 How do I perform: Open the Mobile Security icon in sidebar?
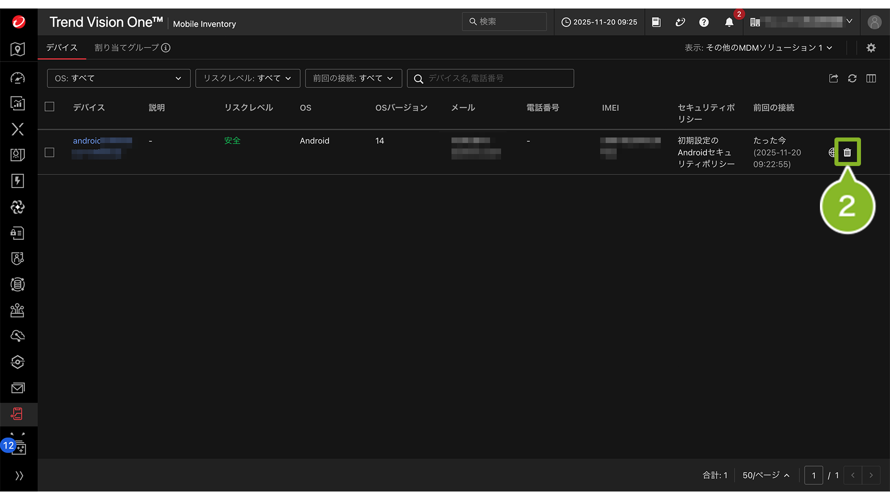pos(18,414)
